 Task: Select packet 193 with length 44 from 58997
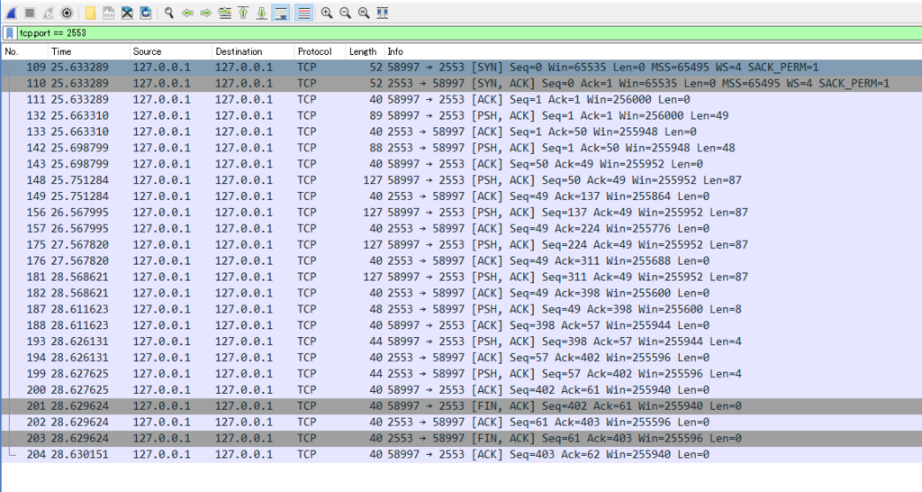tap(461, 342)
